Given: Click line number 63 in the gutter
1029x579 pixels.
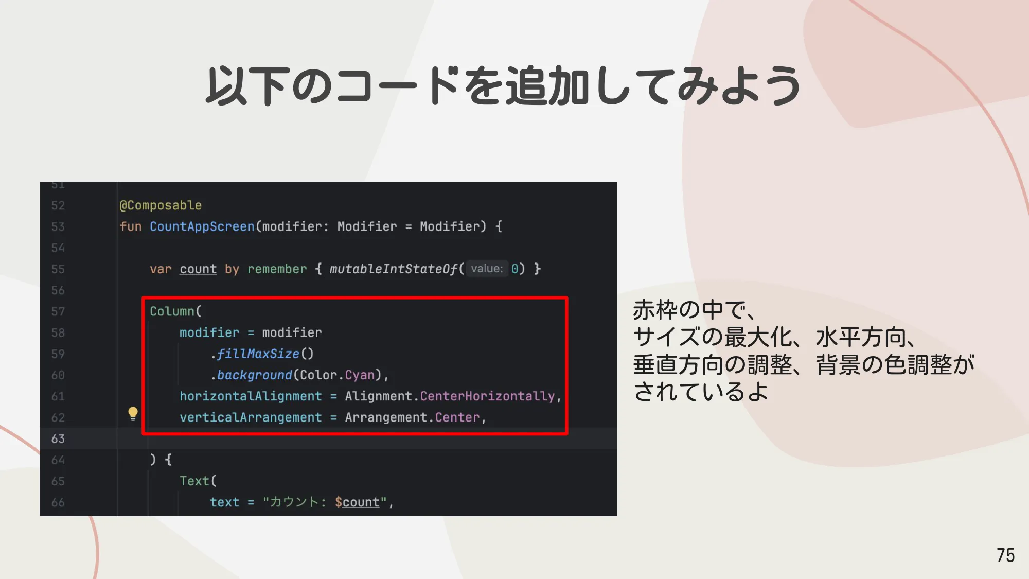Looking at the screenshot, I should coord(58,438).
